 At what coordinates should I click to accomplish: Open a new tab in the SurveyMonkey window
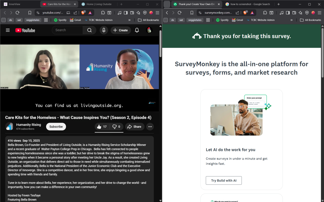tap(278, 4)
